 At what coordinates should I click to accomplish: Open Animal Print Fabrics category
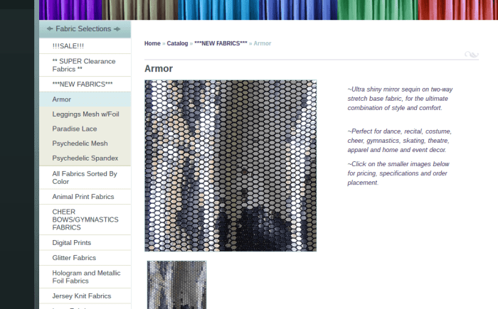[83, 196]
